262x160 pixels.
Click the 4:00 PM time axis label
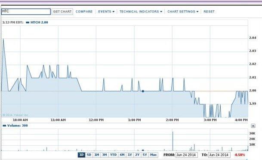pyautogui.click(x=241, y=120)
